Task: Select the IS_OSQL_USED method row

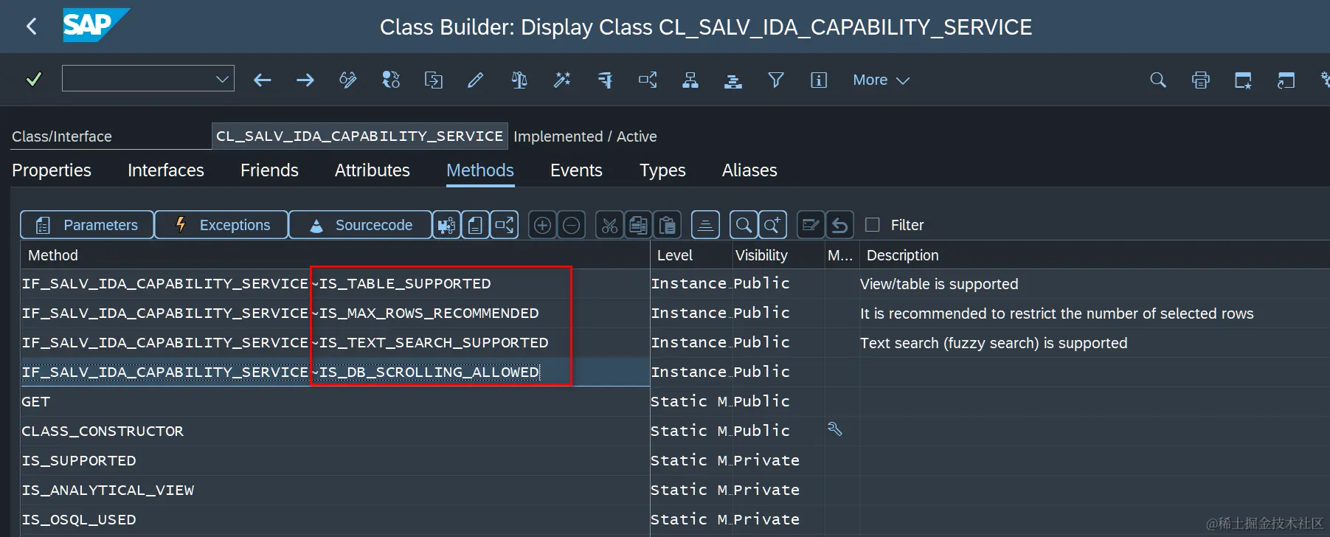Action: [335, 520]
